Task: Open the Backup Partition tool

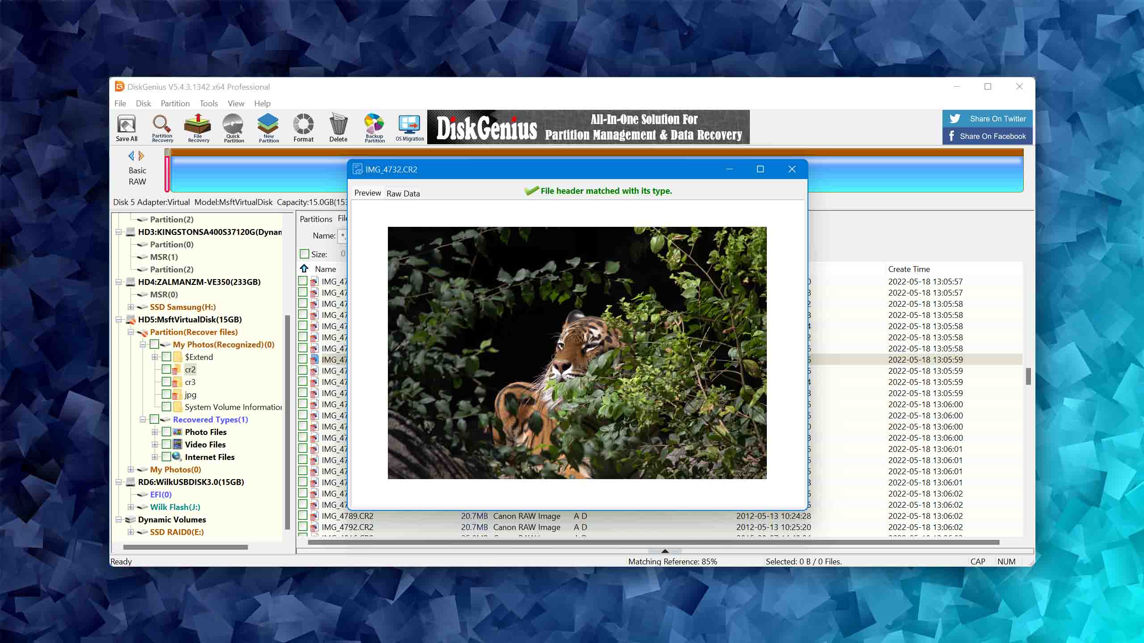Action: click(x=374, y=128)
